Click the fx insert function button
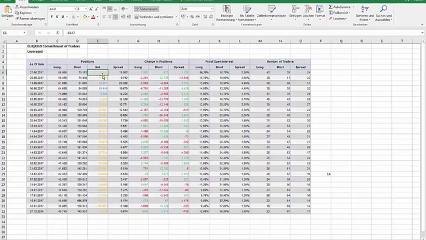Viewport: 426px width, 240px height. pos(58,33)
